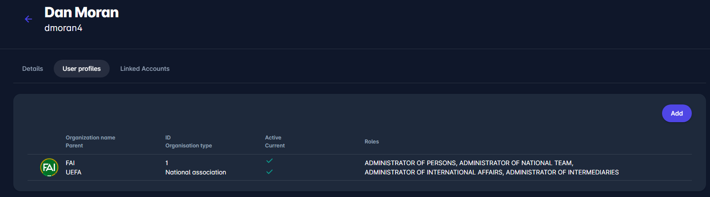Click the Current green checkmark
This screenshot has width=710, height=197.
270,172
